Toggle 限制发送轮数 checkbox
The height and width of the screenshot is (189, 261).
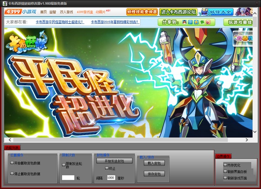pyautogui.click(x=64, y=165)
